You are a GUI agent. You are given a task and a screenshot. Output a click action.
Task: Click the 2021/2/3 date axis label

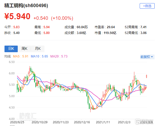124,122
